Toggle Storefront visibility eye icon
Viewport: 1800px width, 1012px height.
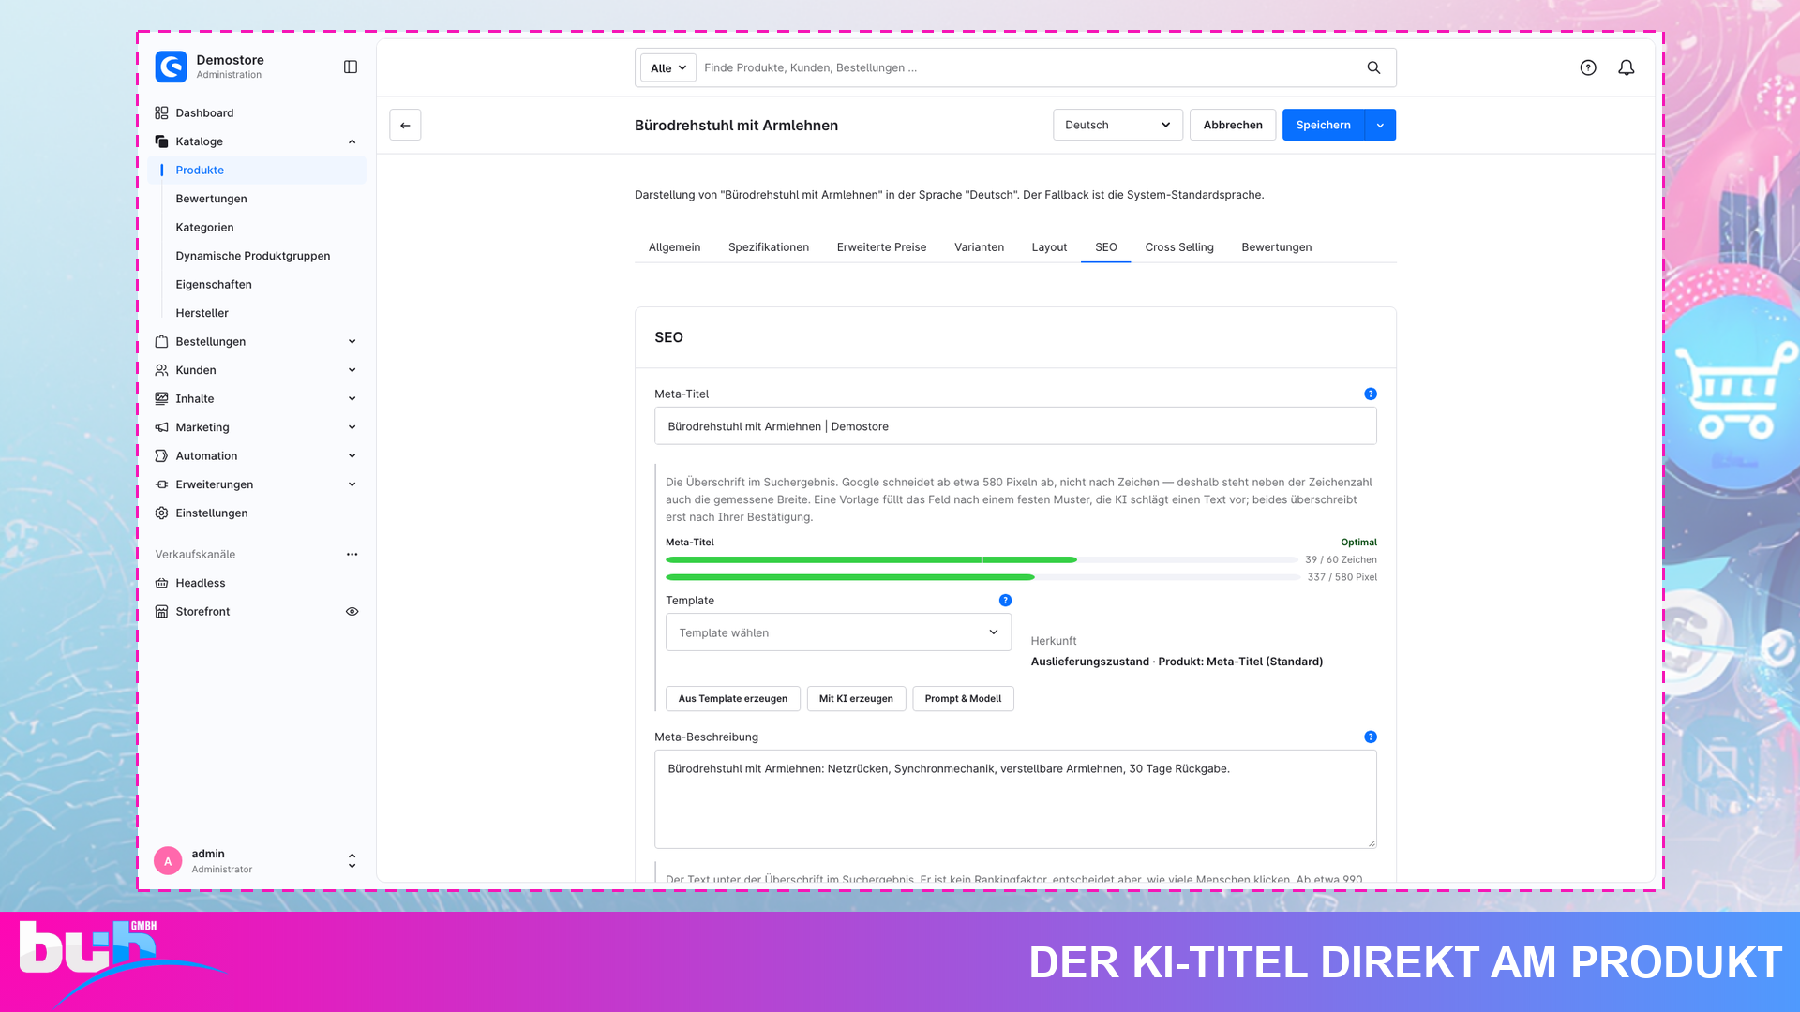[352, 611]
